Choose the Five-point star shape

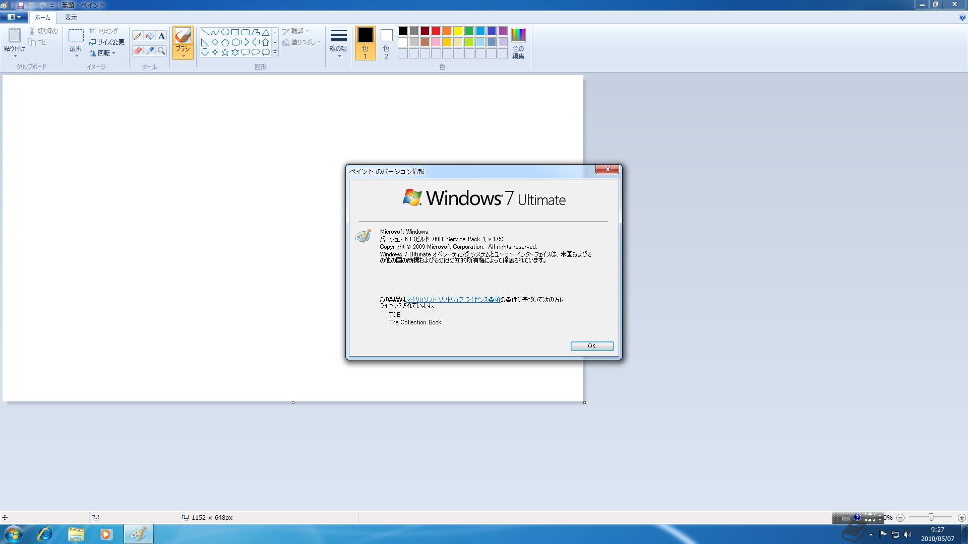(x=225, y=52)
